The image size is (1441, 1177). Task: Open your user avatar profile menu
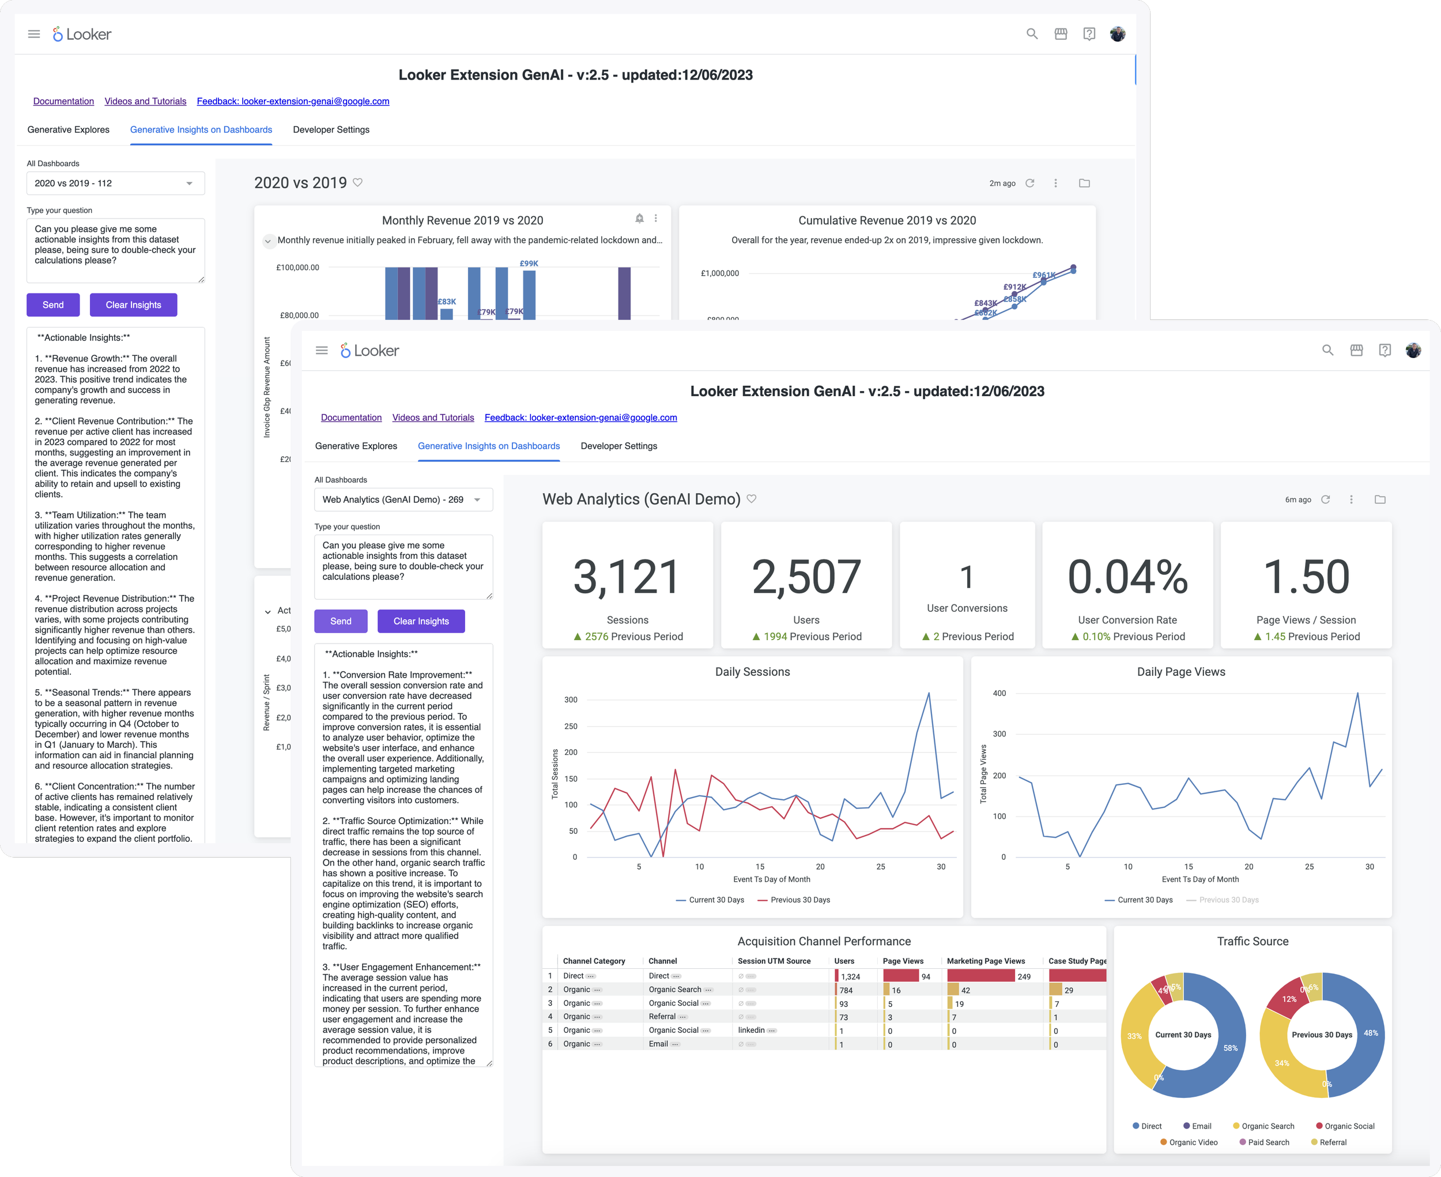click(x=1413, y=350)
